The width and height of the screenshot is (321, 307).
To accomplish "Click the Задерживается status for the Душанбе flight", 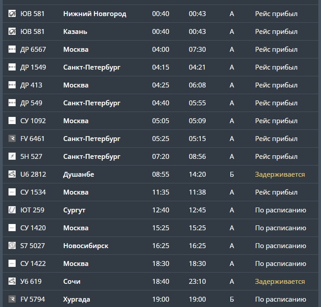I will (x=280, y=174).
